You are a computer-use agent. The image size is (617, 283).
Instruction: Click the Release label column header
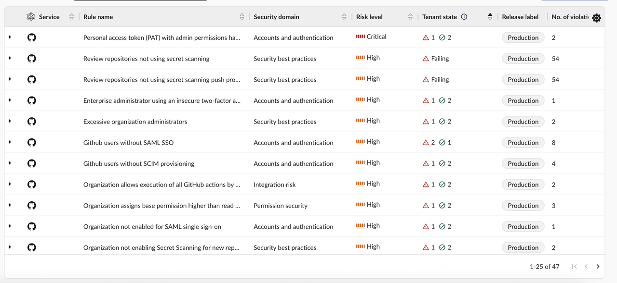[520, 17]
